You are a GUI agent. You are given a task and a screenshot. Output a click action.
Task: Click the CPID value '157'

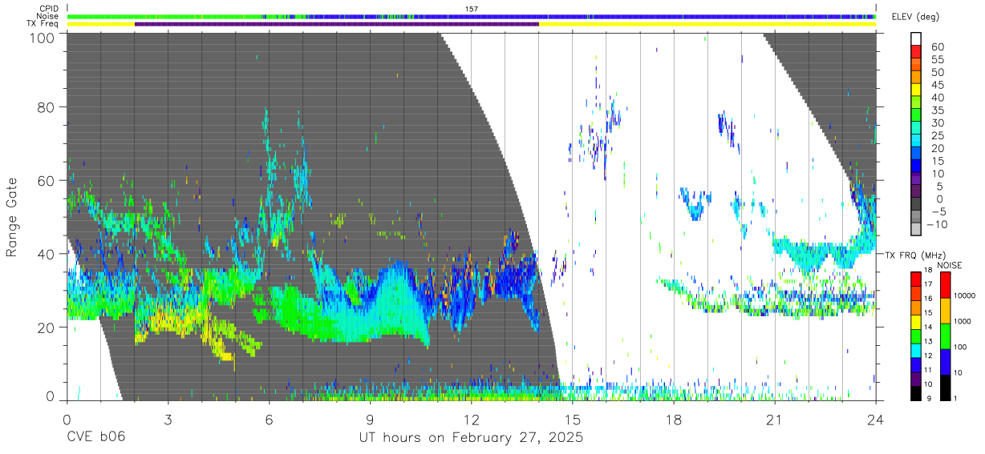click(472, 8)
